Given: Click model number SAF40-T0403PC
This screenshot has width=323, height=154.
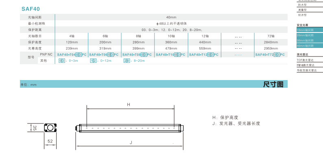Looking at the screenshot, I should coord(72,55).
